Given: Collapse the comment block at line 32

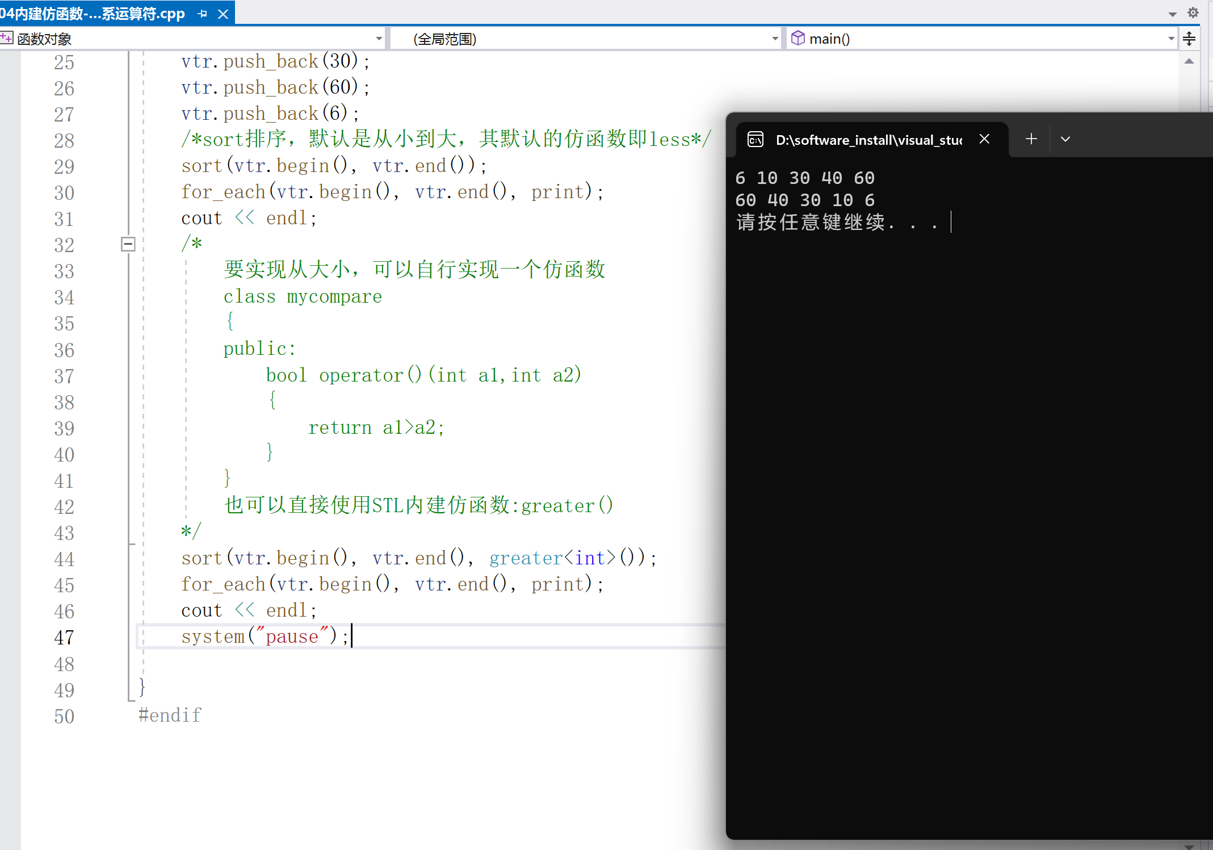Looking at the screenshot, I should pos(128,244).
